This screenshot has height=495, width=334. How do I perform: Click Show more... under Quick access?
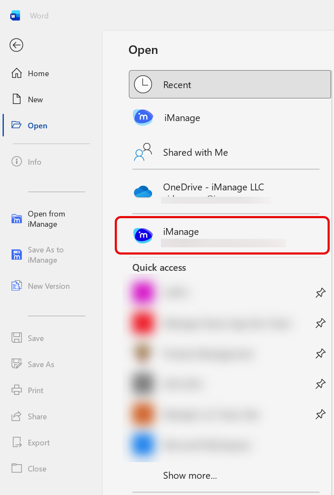click(x=190, y=475)
